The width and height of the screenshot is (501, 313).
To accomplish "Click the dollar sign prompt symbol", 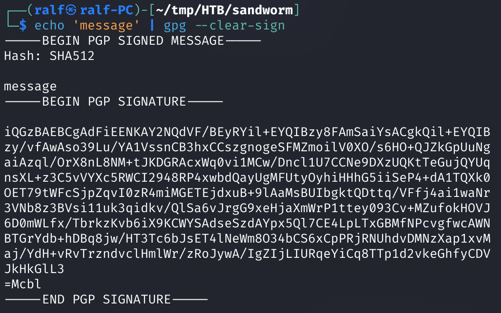I will 23,25.
